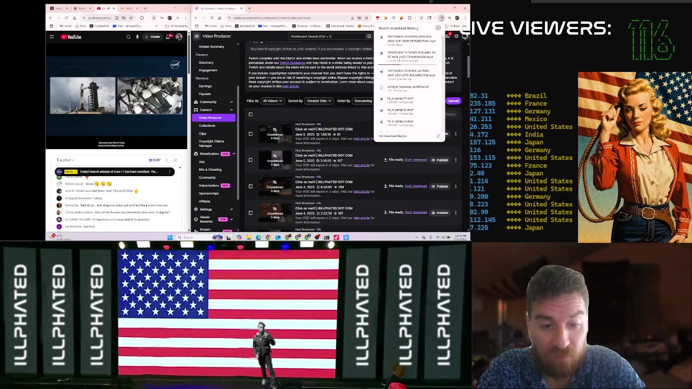Publish the June 5 2:18:25 video

pyautogui.click(x=440, y=160)
